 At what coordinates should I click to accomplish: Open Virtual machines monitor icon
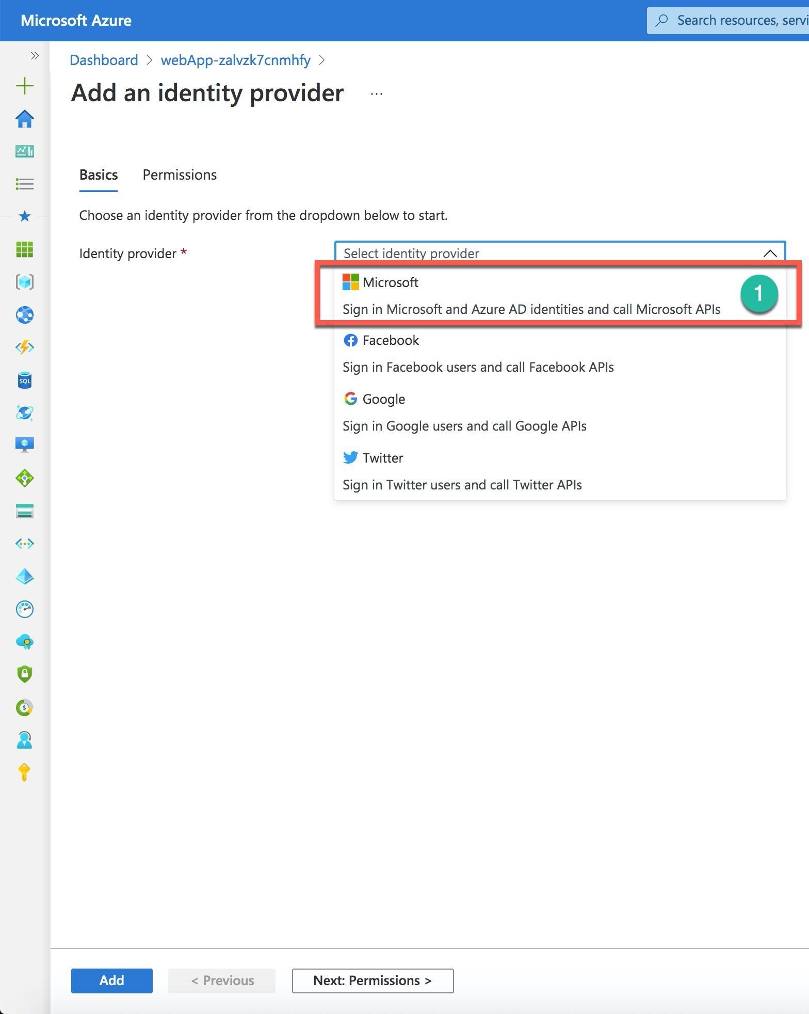tap(25, 445)
